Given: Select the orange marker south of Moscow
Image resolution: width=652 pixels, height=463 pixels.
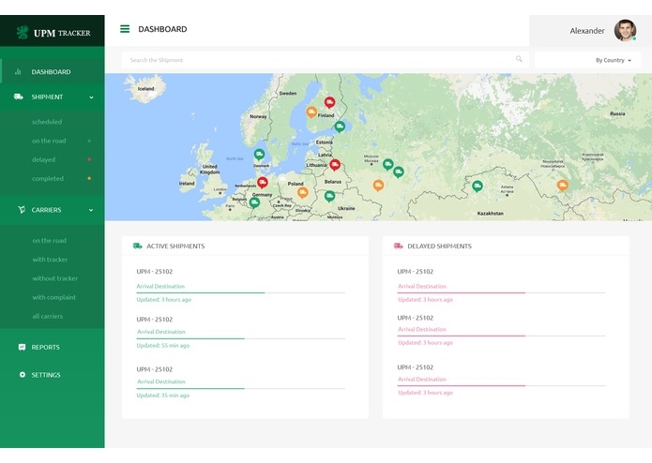Looking at the screenshot, I should coord(378,185).
